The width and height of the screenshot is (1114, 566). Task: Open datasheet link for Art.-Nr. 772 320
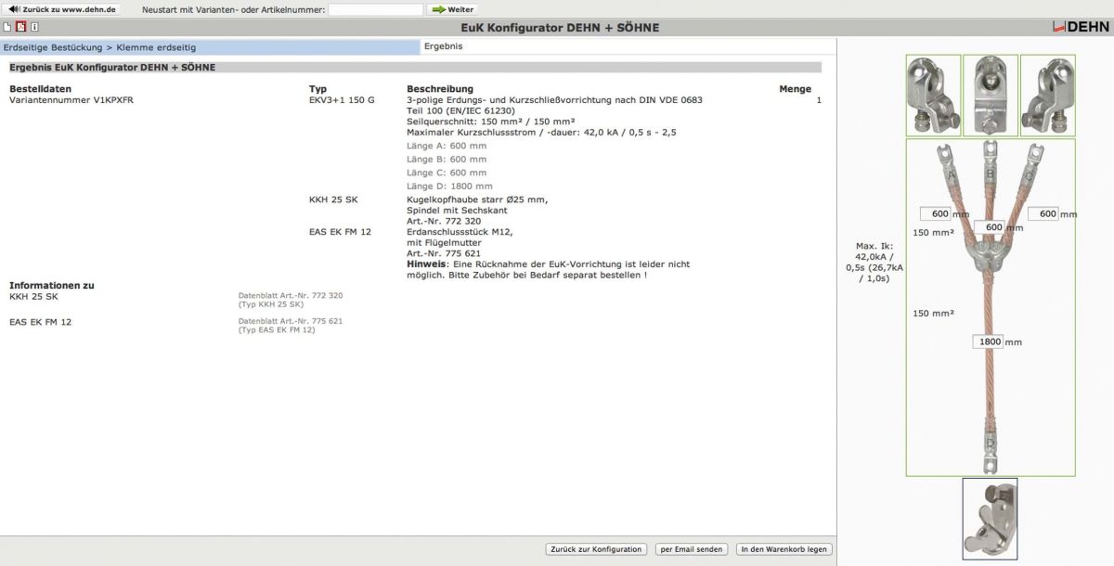pyautogui.click(x=291, y=300)
